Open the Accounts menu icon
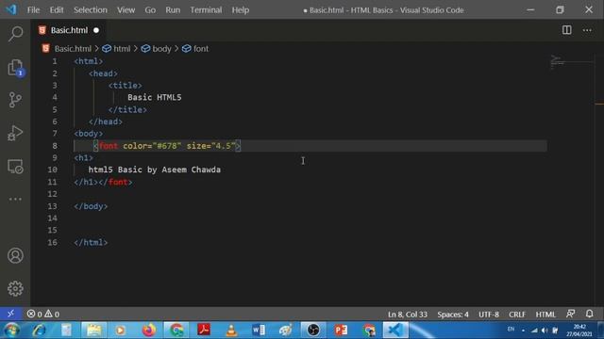Screen dimensions: 604x339 (x=15, y=255)
